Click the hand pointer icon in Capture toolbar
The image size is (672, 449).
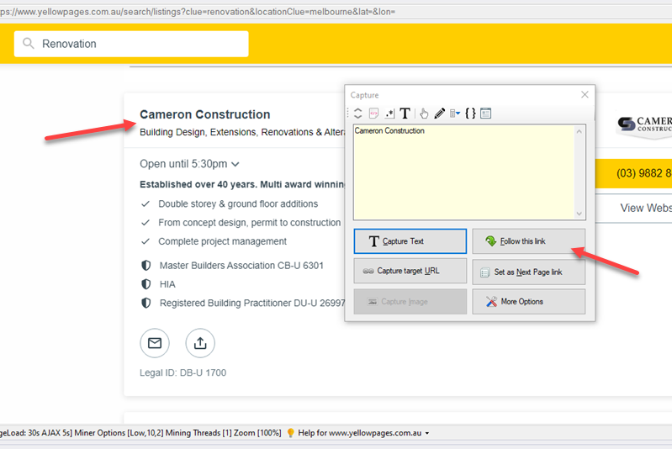tap(424, 114)
